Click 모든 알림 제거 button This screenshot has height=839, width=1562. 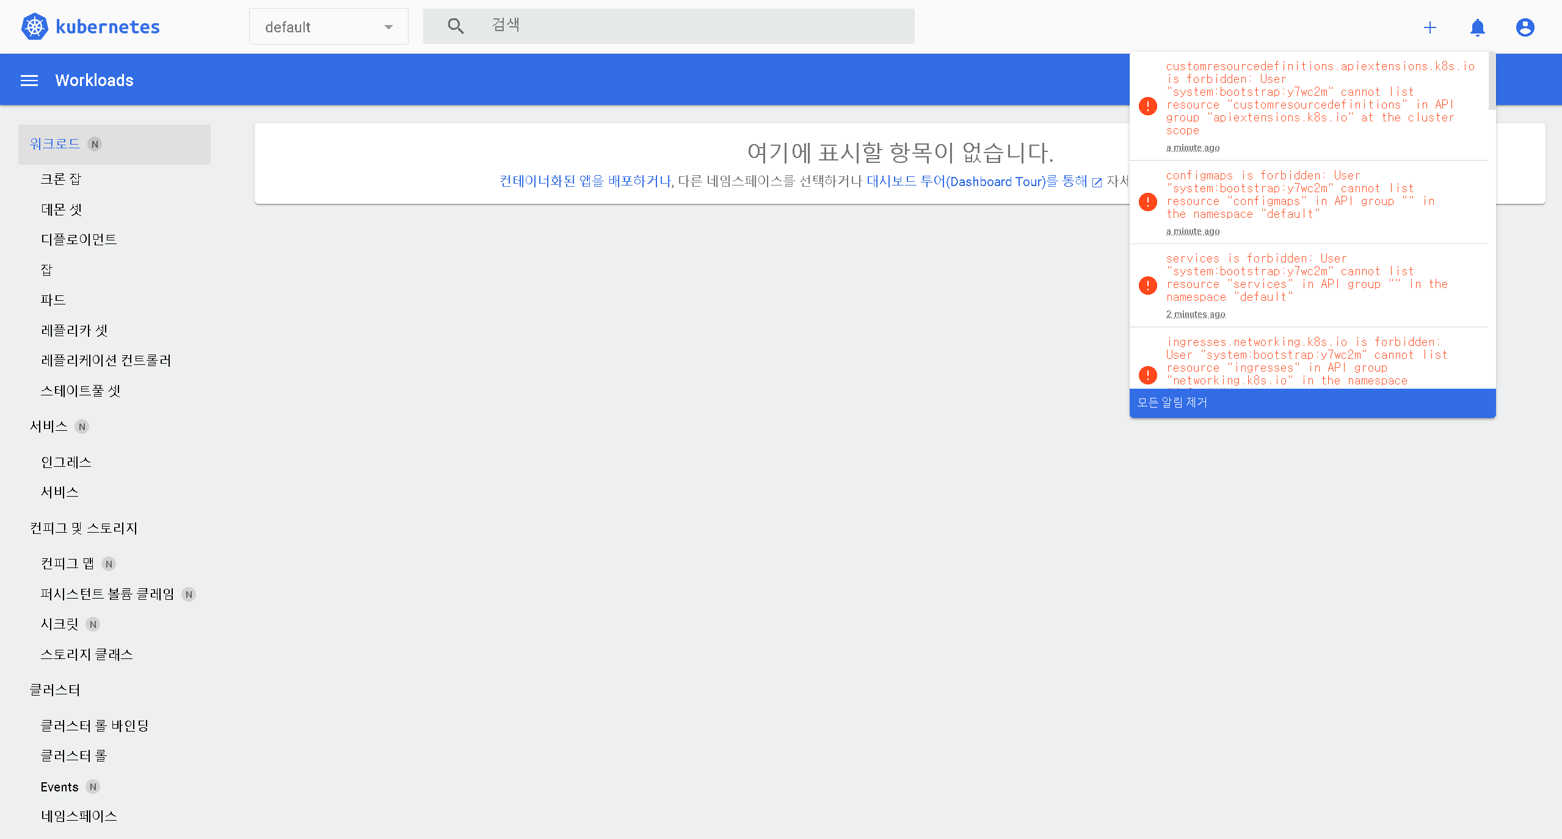(x=1172, y=403)
